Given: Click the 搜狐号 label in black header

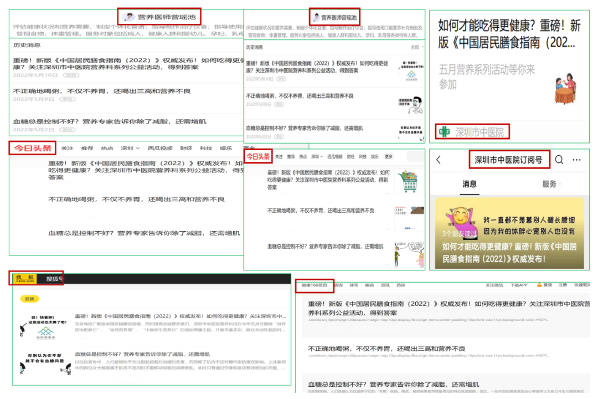Looking at the screenshot, I should 54,279.
